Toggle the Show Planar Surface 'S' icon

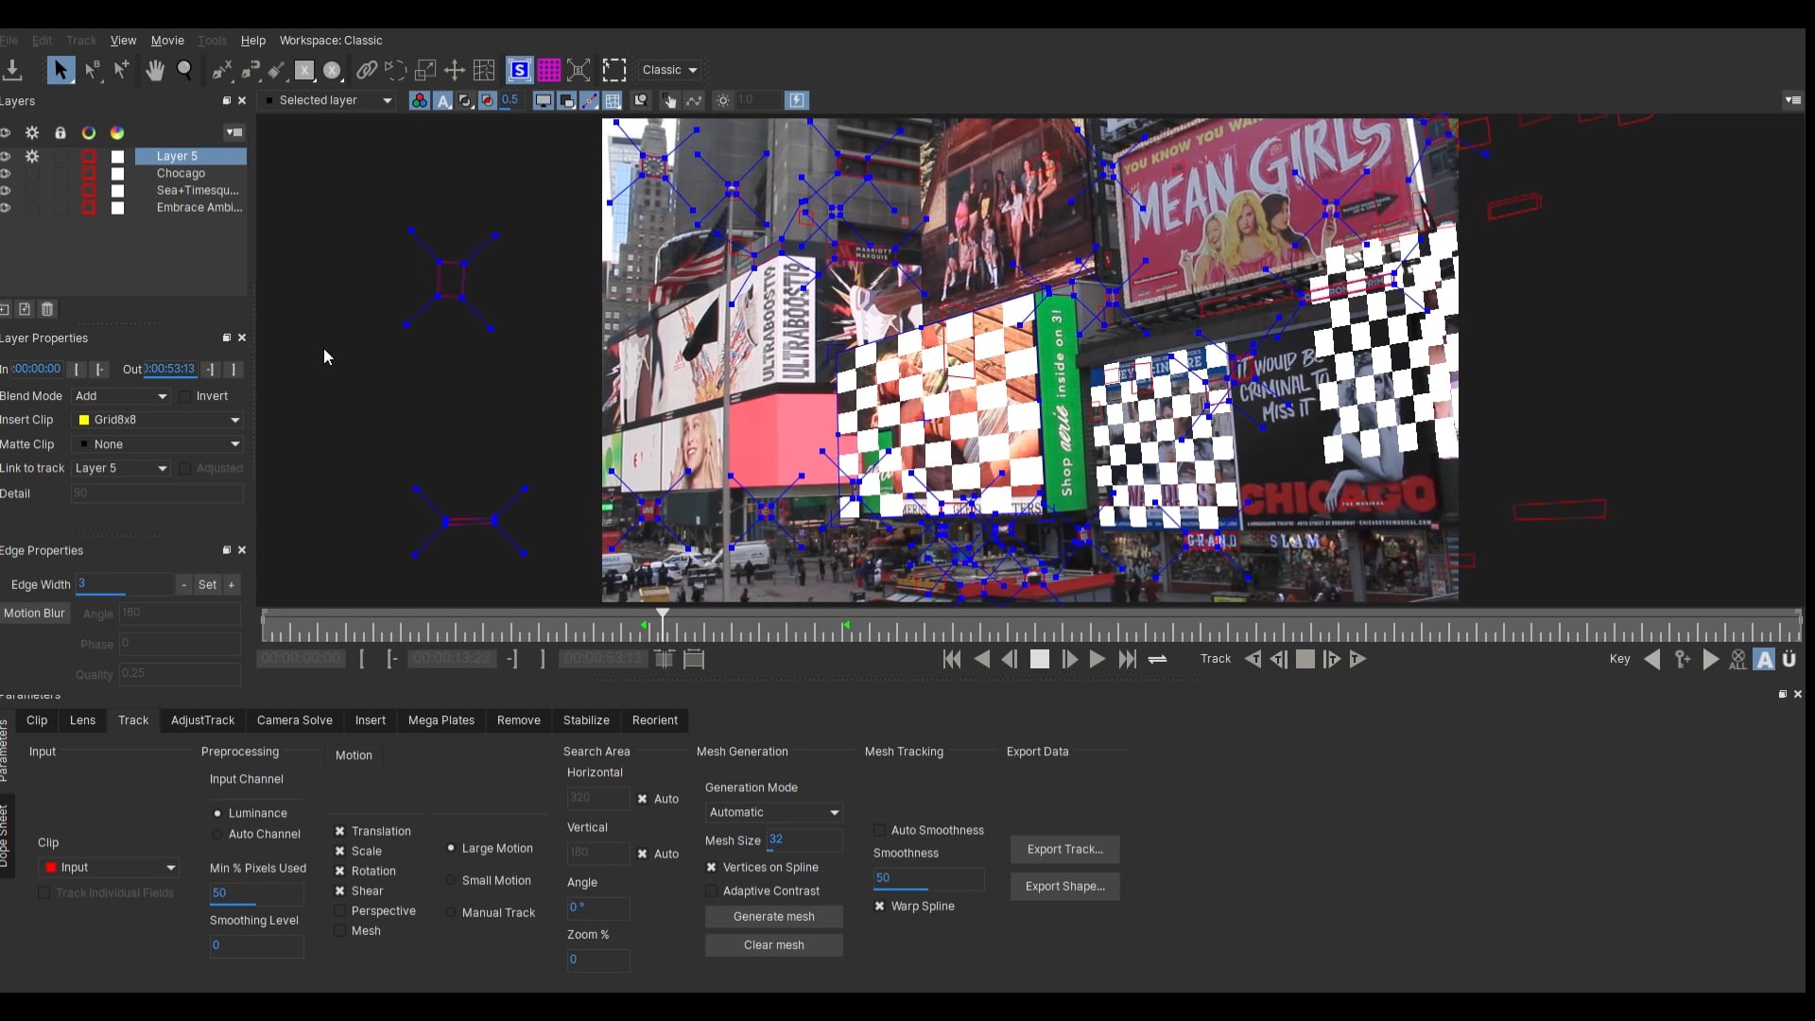click(519, 70)
